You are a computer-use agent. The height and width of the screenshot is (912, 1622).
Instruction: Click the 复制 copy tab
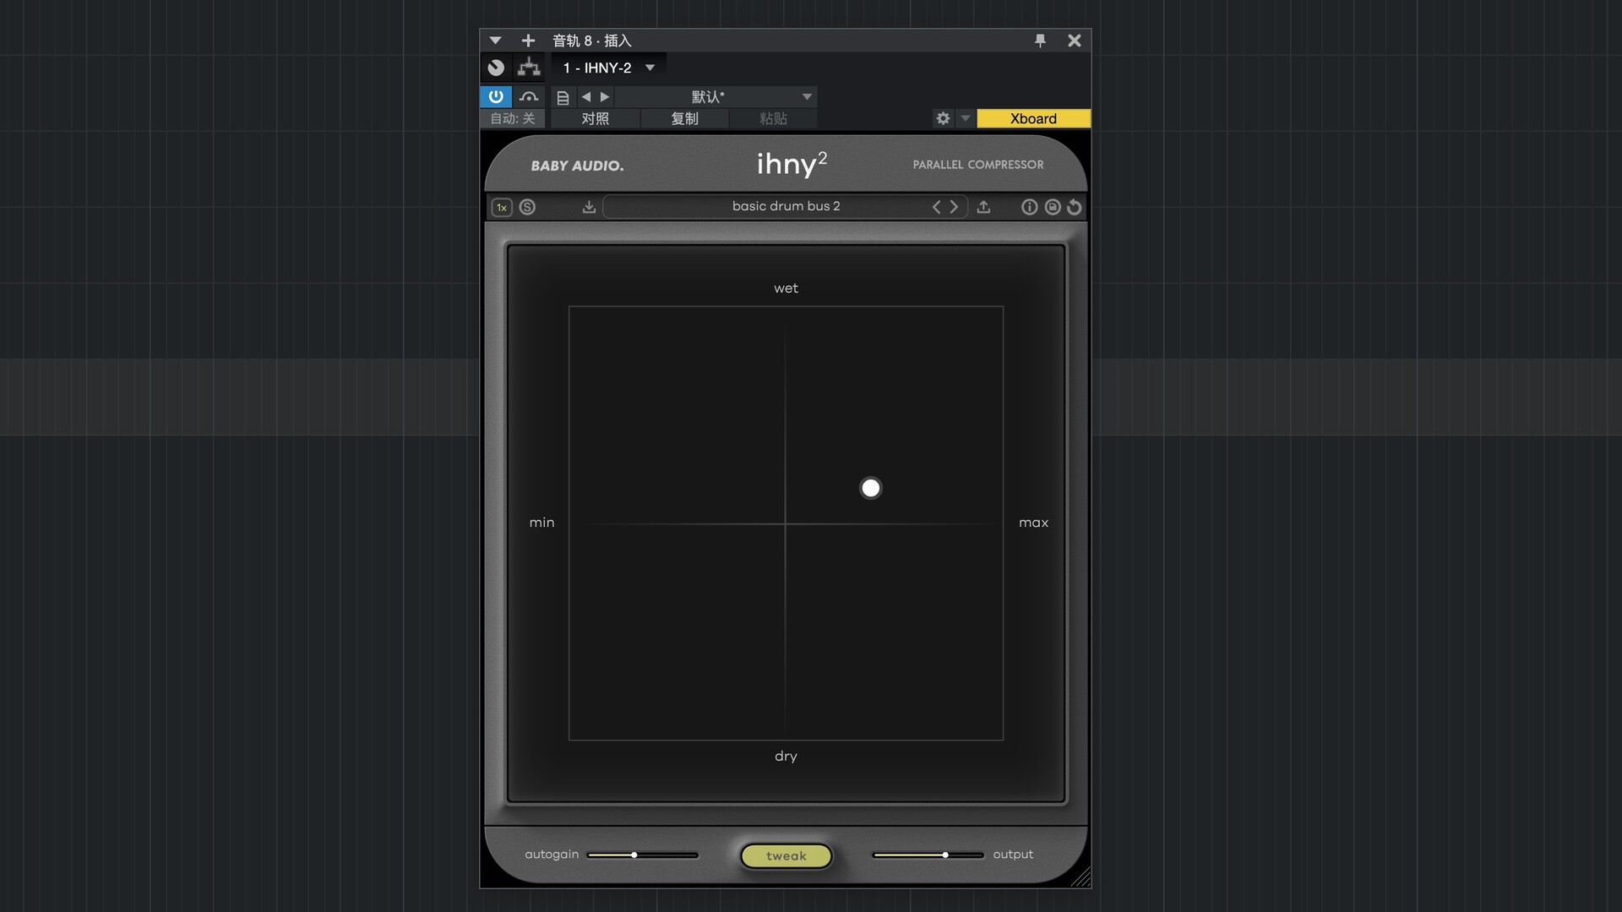[684, 118]
